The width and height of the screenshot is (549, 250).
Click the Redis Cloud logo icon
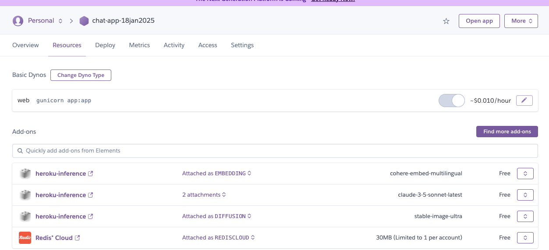[25, 238]
